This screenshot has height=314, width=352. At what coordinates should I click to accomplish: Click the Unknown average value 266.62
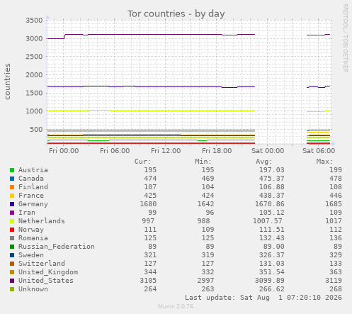point(272,289)
